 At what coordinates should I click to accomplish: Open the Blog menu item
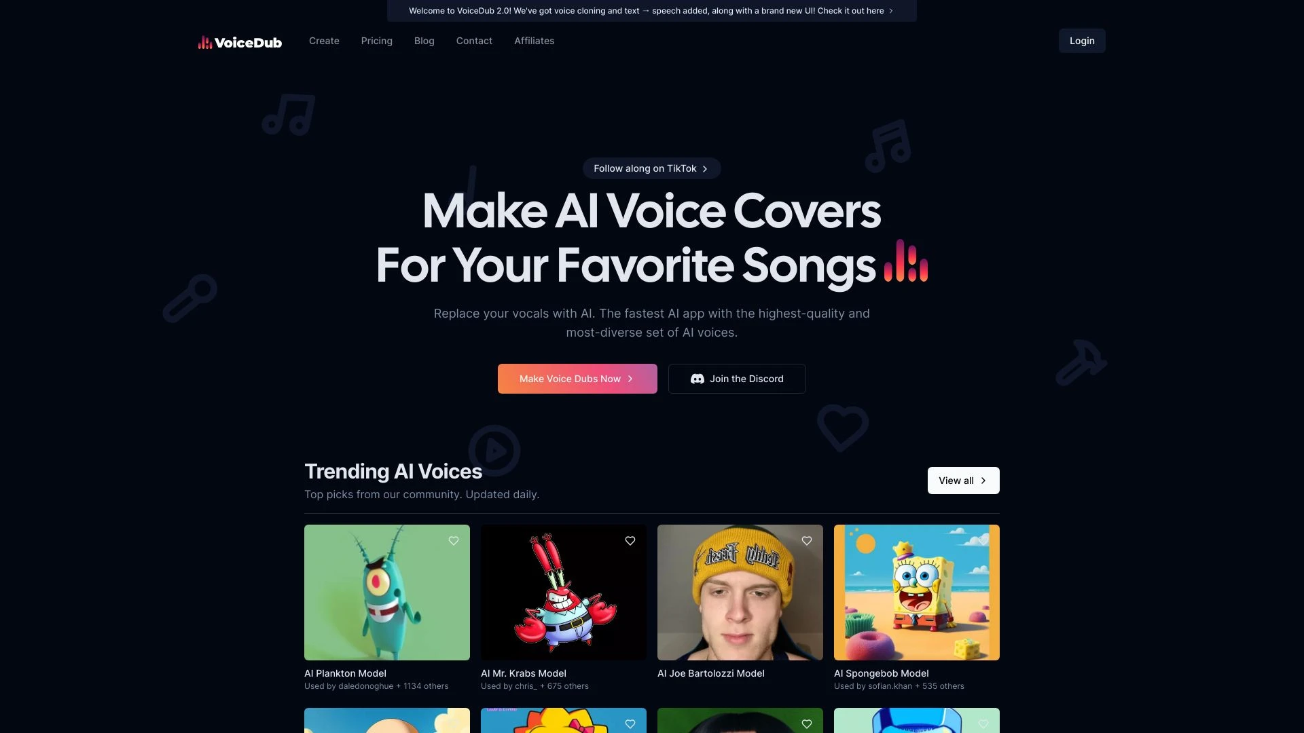point(424,40)
